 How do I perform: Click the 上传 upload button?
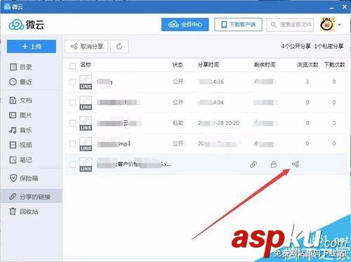(32, 46)
